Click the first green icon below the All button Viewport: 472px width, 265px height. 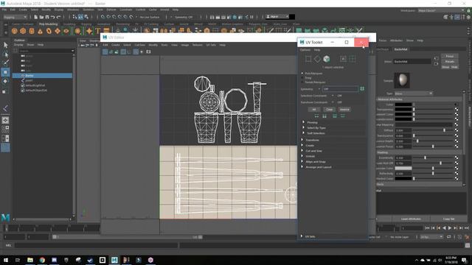coord(316,116)
